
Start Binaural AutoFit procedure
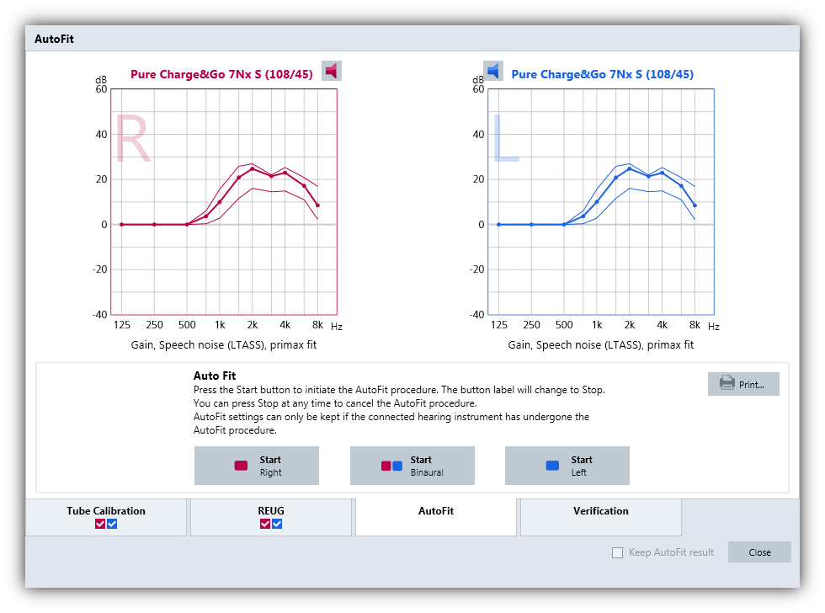point(412,466)
